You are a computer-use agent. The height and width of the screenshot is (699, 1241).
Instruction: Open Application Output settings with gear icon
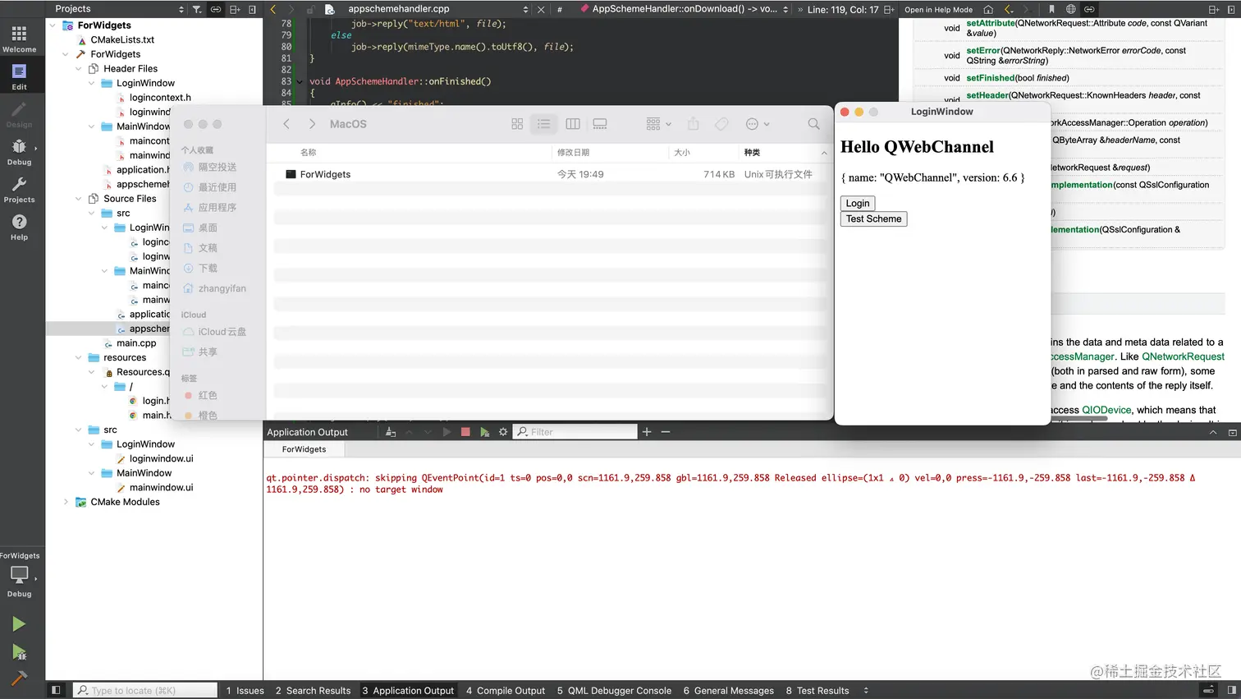coord(503,431)
